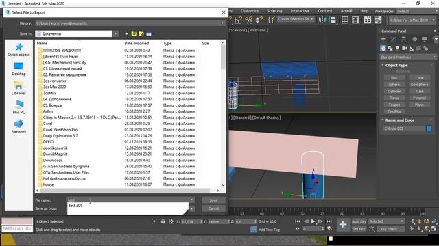Switch to Create tab in Command Panel
Viewport: 439px width, 246px height.
tap(383, 39)
